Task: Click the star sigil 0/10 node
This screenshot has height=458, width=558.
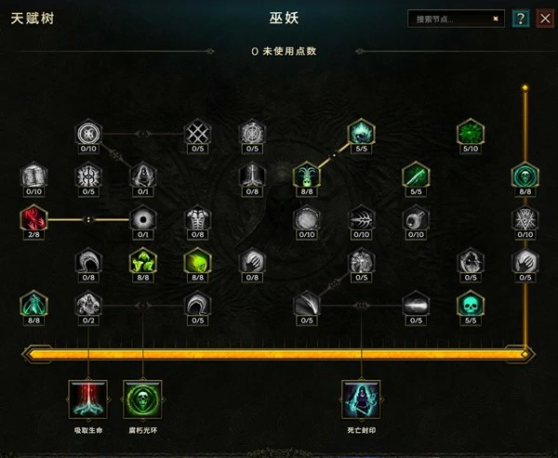Action: 525,218
